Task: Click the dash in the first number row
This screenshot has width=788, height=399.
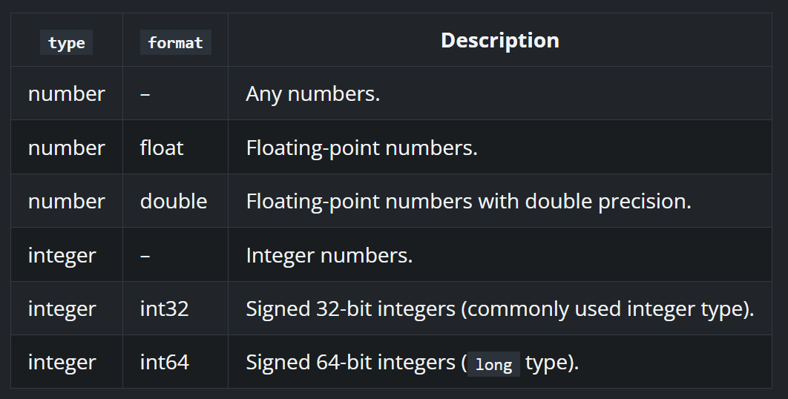Action: tap(145, 94)
